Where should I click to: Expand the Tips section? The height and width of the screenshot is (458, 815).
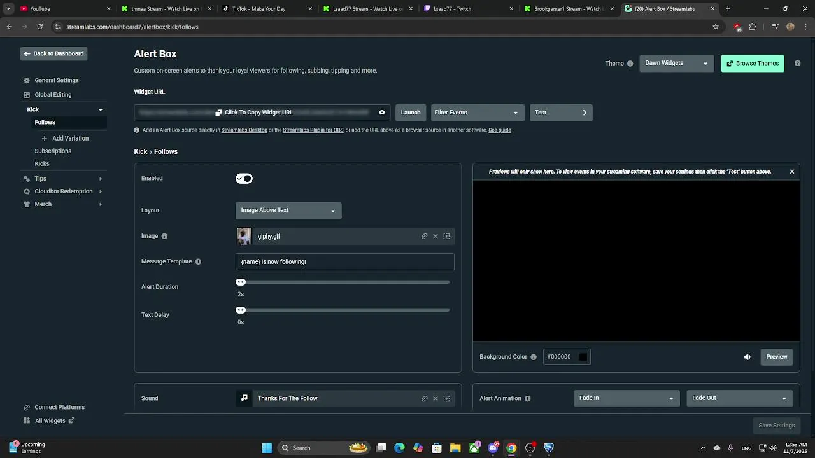point(100,179)
